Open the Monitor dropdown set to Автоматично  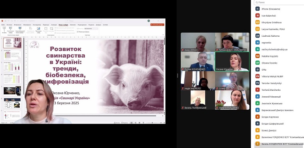coord(91,28)
